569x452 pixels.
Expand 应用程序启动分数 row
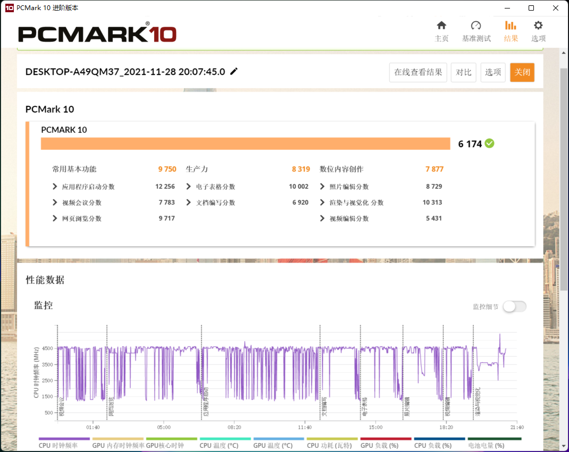click(x=55, y=186)
